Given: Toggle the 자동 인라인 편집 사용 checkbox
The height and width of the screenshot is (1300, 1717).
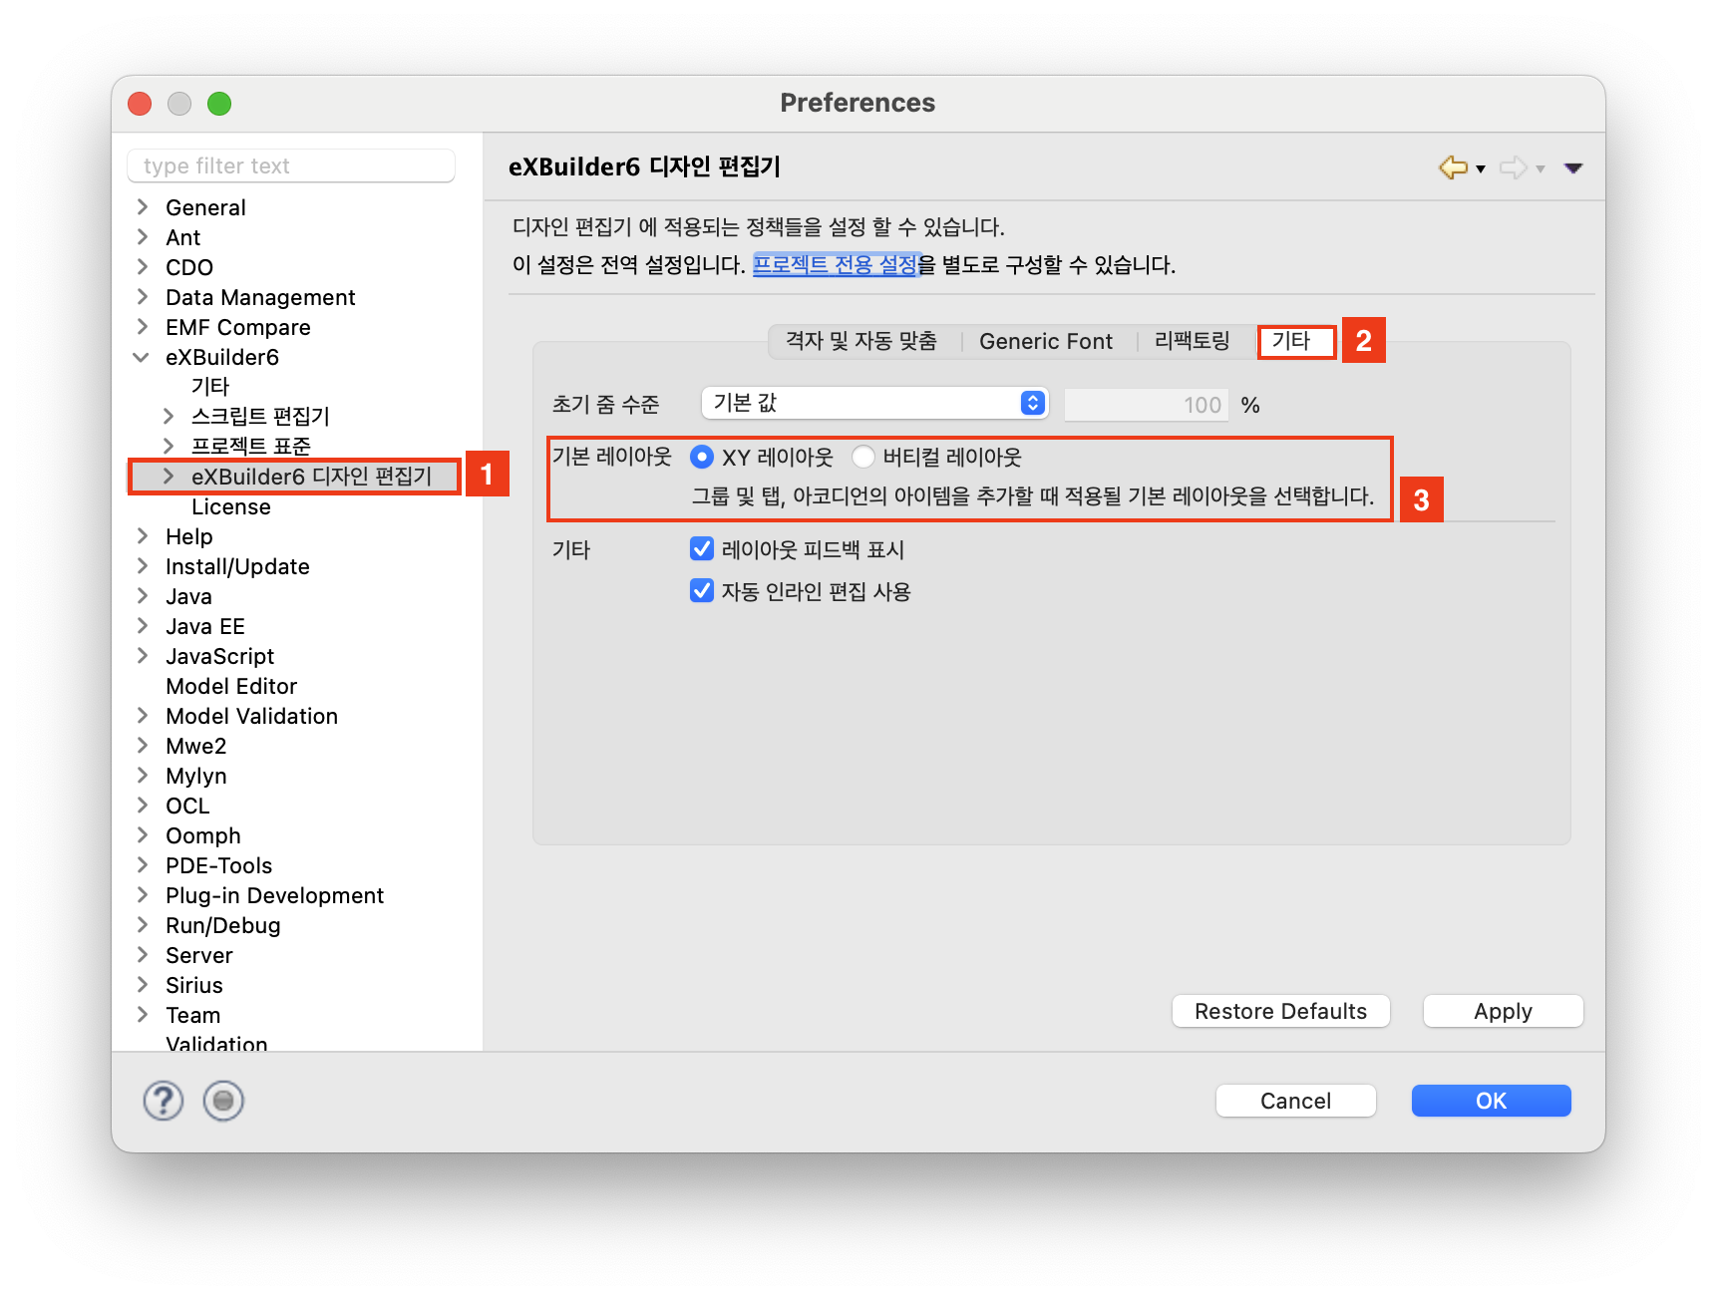Looking at the screenshot, I should click(x=702, y=591).
